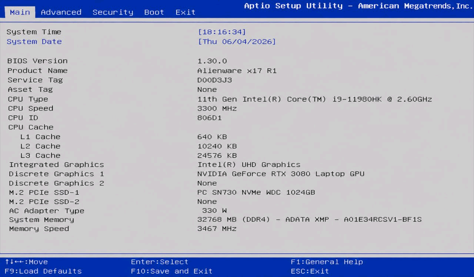Select the System Memory label
This screenshot has height=277, width=474.
41,220
